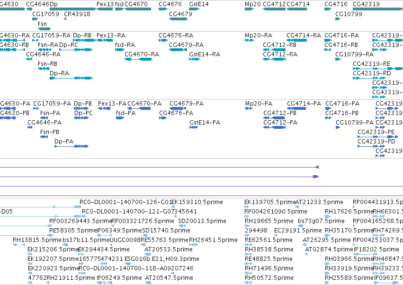This screenshot has height=285, width=403.
Task: Click EST AT02874.5prime
Action: point(329,249)
